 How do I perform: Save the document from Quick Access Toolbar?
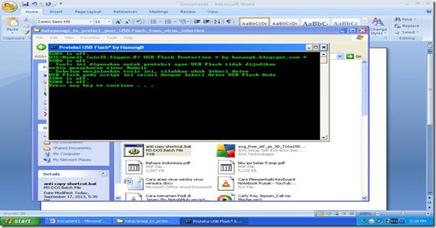tap(26, 4)
